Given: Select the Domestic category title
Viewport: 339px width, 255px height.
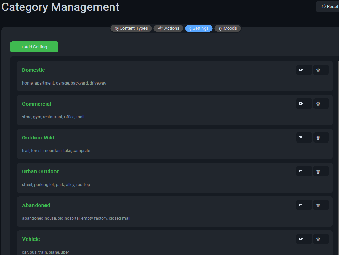Looking at the screenshot, I should 33,70.
